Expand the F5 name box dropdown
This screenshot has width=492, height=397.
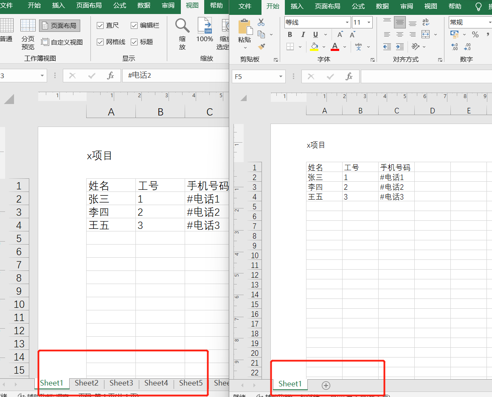tap(281, 76)
